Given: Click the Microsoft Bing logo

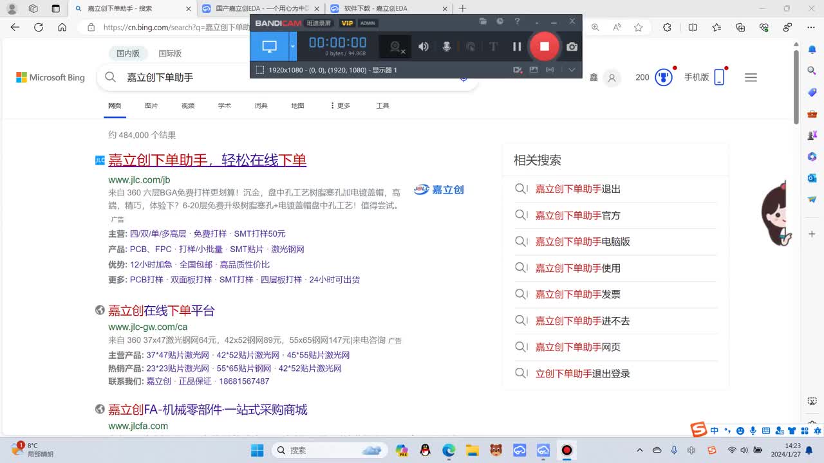Looking at the screenshot, I should [50, 77].
